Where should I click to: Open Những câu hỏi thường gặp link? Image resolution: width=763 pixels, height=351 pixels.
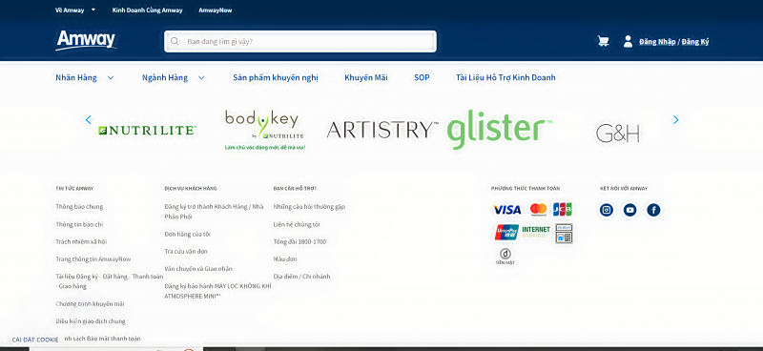point(309,206)
